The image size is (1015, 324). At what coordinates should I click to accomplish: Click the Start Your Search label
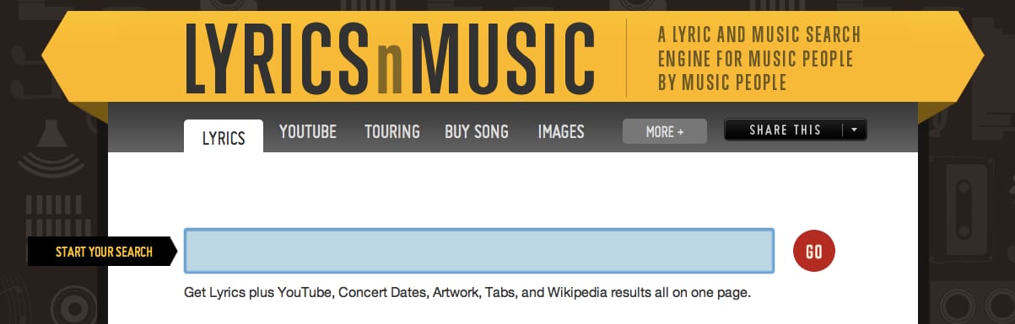tap(104, 252)
